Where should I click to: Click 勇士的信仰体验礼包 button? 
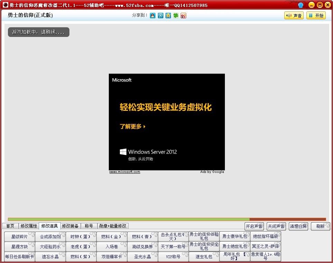tap(204, 236)
